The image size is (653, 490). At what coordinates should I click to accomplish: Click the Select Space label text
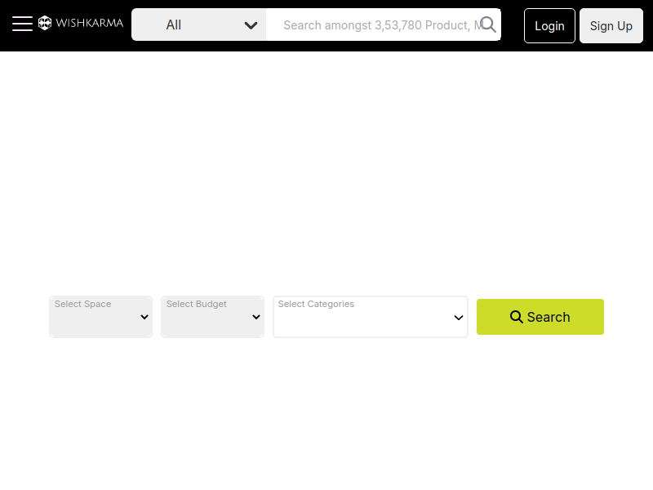click(83, 304)
